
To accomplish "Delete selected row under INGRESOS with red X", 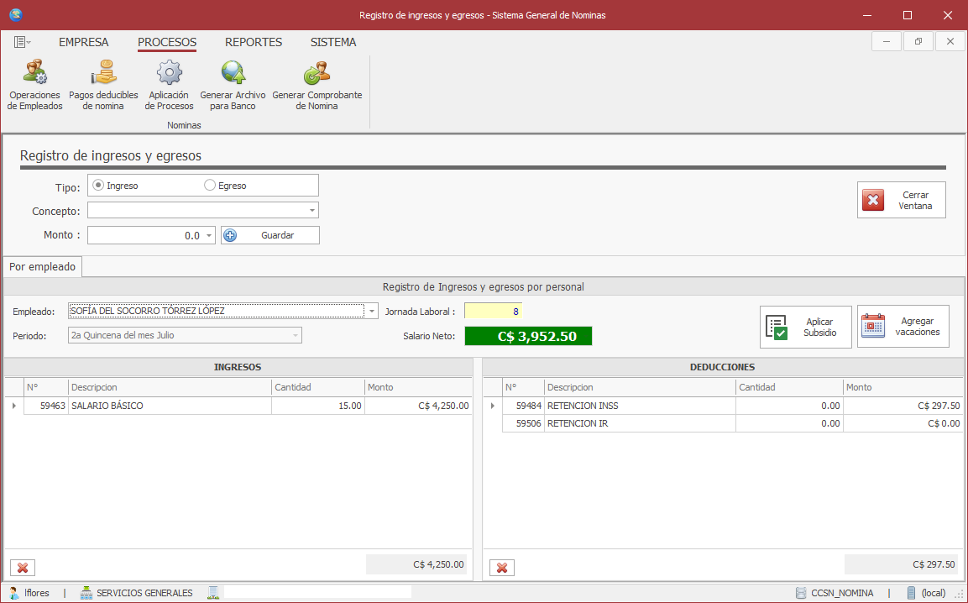I will [x=23, y=567].
